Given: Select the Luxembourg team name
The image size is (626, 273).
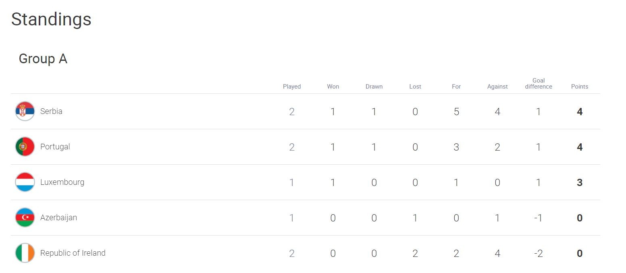Looking at the screenshot, I should [x=62, y=182].
